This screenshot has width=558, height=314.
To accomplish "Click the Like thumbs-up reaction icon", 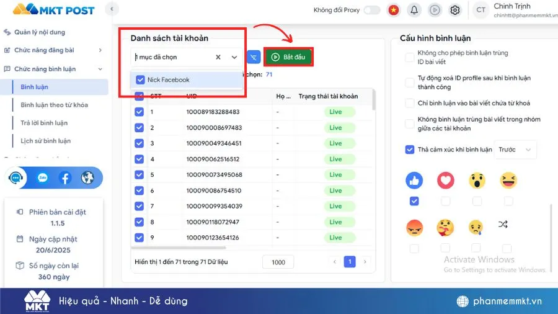I will 414,181.
